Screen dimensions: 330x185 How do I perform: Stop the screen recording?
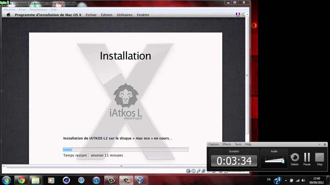[319, 159]
